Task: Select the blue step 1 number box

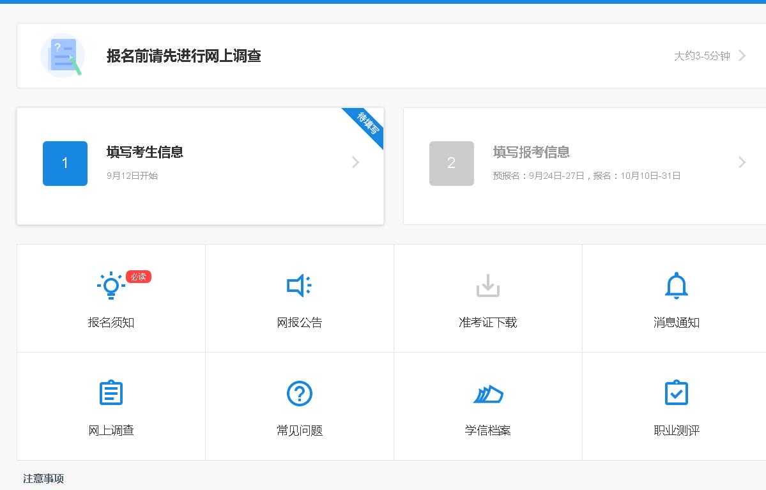Action: [65, 164]
